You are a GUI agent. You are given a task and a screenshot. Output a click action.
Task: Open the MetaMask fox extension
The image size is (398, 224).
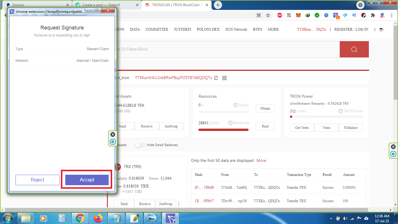(x=298, y=15)
